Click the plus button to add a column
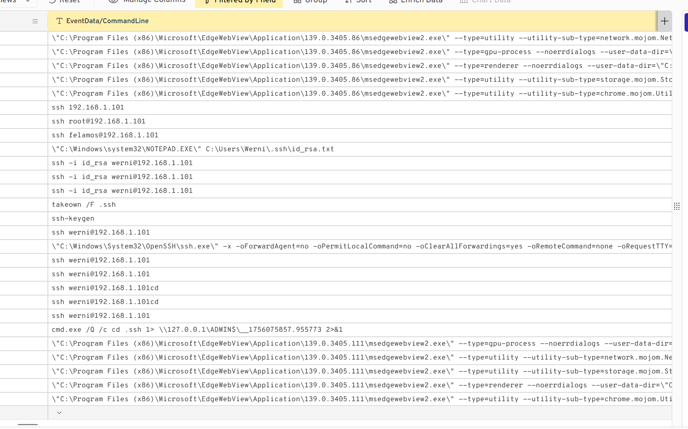 click(x=664, y=21)
